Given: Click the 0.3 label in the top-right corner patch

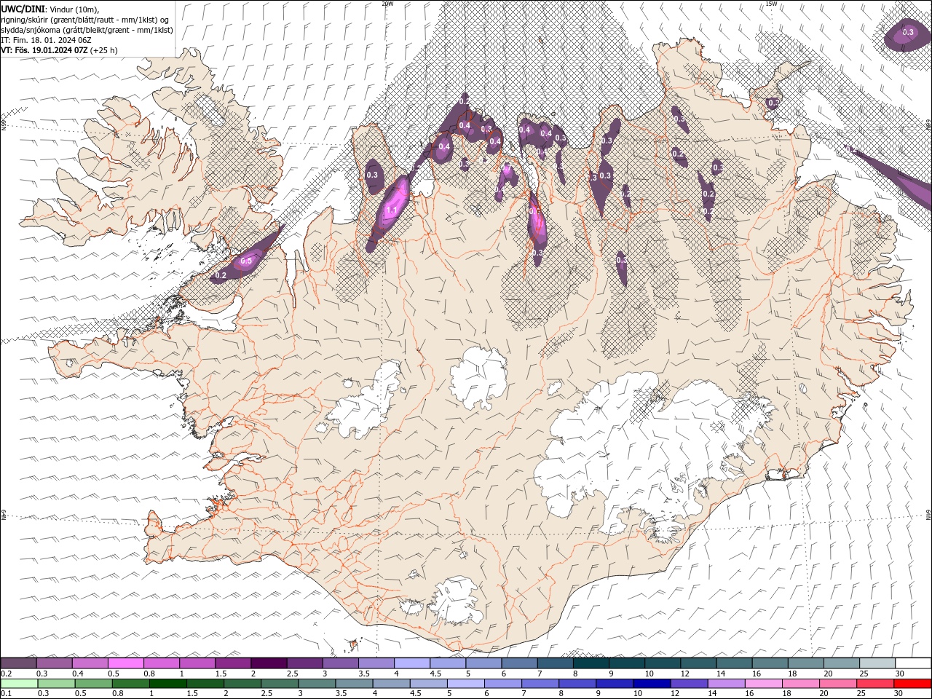Looking at the screenshot, I should click(908, 32).
